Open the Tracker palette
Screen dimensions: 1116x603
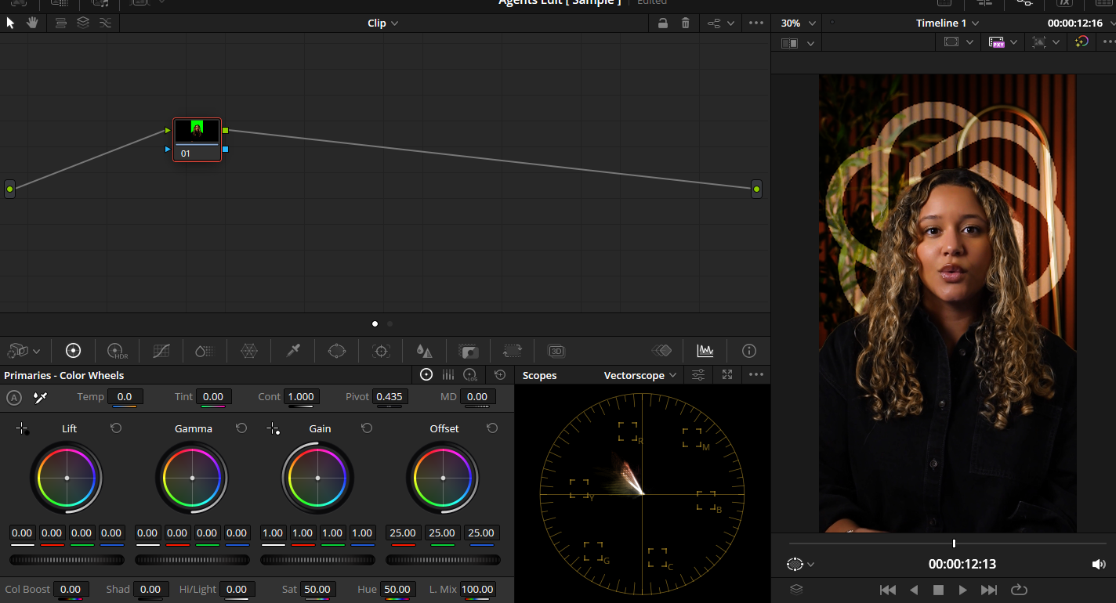pos(381,351)
